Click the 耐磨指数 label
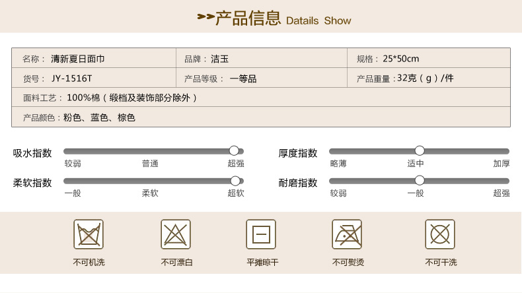Viewport: 522px width, 293px height. (x=298, y=183)
